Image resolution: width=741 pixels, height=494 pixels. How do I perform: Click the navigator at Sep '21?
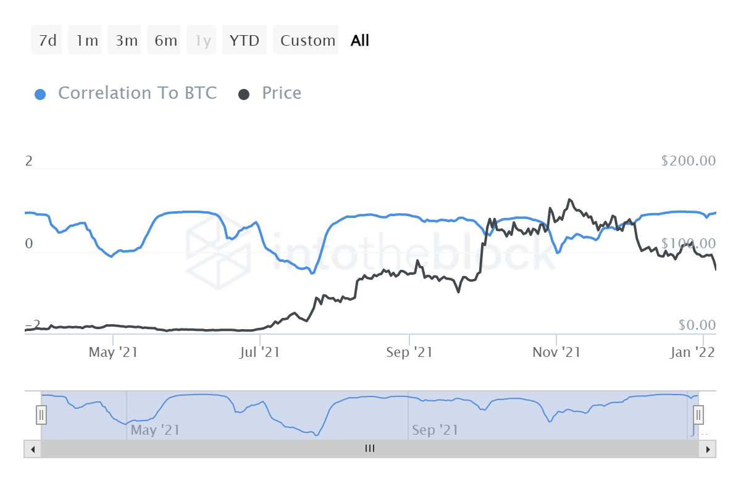435,430
